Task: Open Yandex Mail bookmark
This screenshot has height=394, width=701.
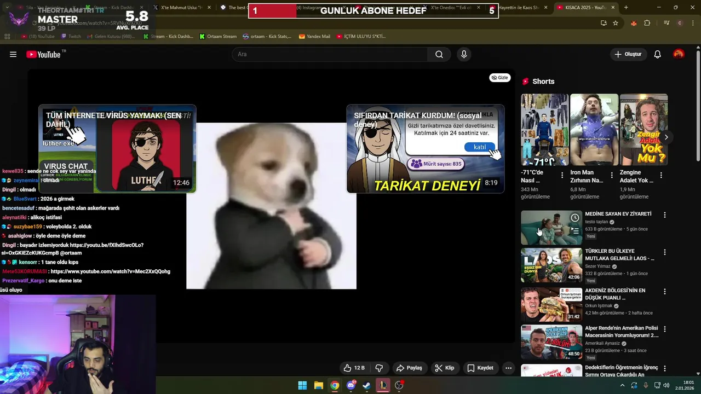Action: tap(314, 37)
